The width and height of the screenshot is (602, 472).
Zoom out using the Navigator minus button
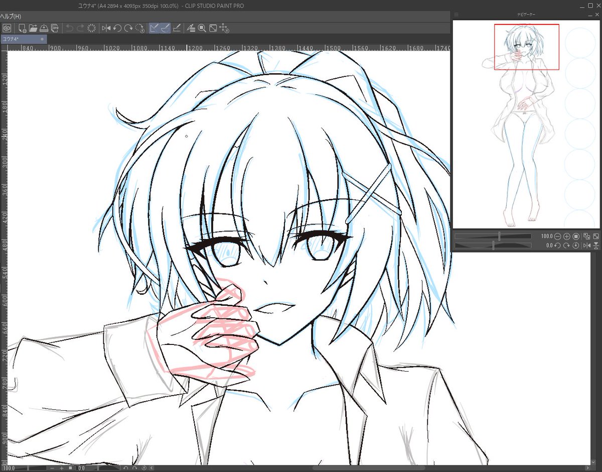click(x=557, y=236)
